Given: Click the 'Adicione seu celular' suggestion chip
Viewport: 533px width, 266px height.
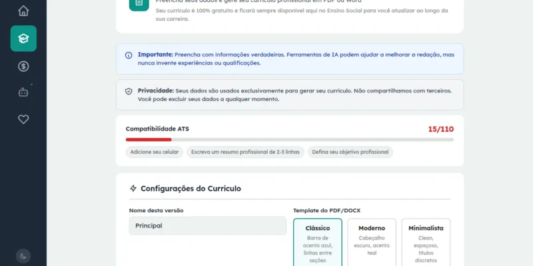Looking at the screenshot, I should (x=155, y=152).
